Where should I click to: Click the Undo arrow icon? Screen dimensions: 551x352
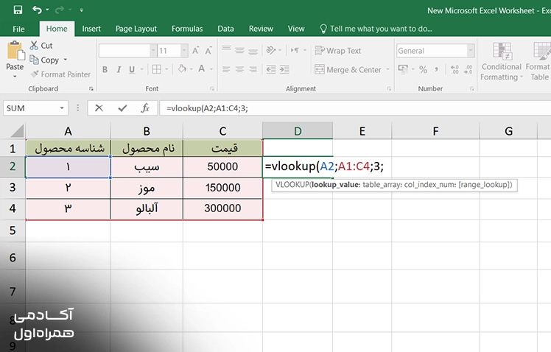tap(37, 10)
